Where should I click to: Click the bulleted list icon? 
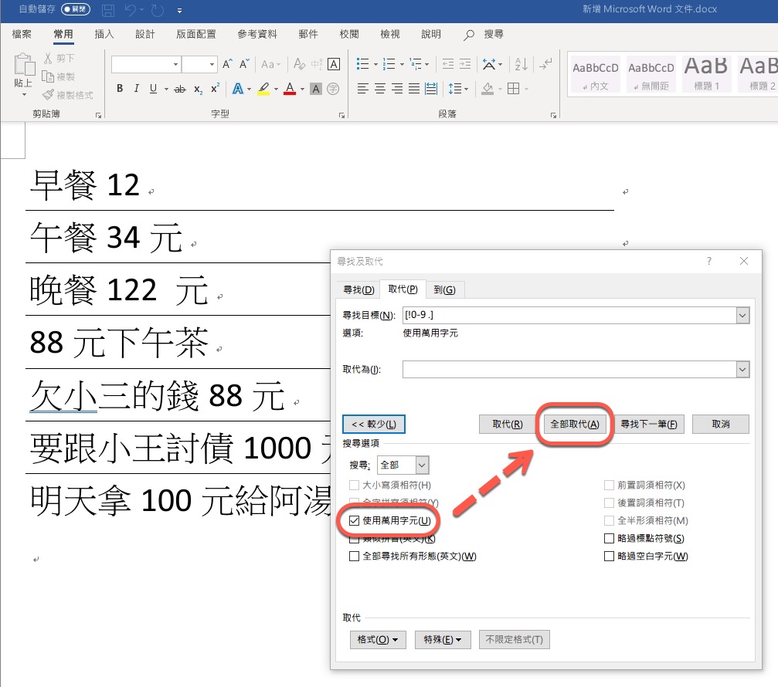pos(362,64)
